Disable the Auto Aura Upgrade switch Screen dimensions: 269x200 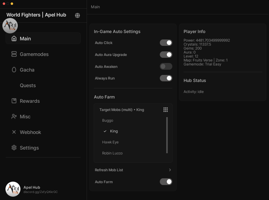(166, 54)
